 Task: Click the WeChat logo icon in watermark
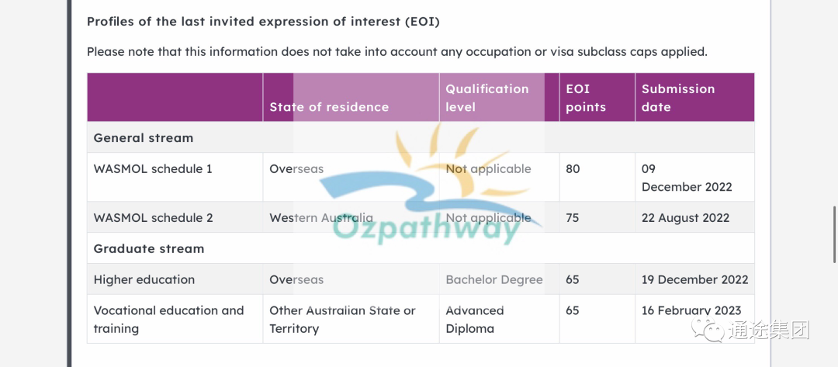pos(708,330)
